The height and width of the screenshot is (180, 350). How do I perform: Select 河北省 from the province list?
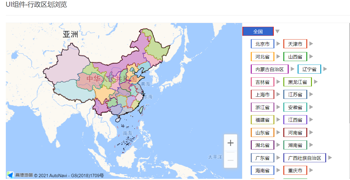point(262,56)
